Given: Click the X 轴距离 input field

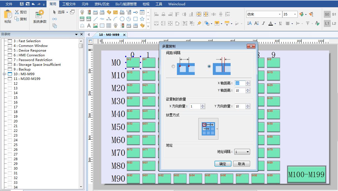Looking at the screenshot, I should [240, 83].
